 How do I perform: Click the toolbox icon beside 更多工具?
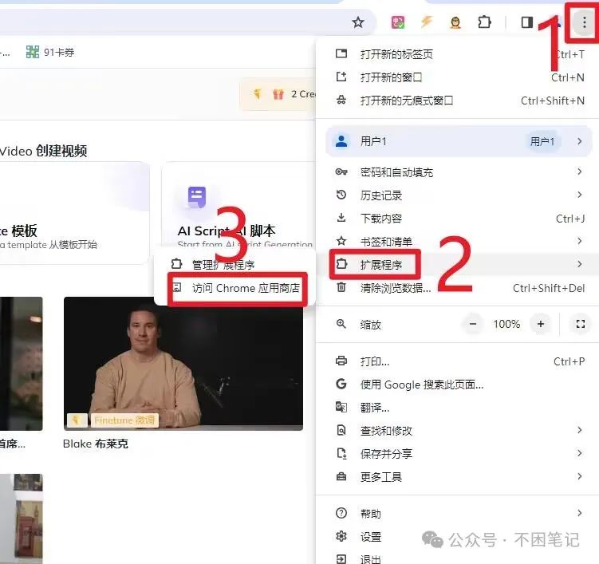click(x=341, y=476)
